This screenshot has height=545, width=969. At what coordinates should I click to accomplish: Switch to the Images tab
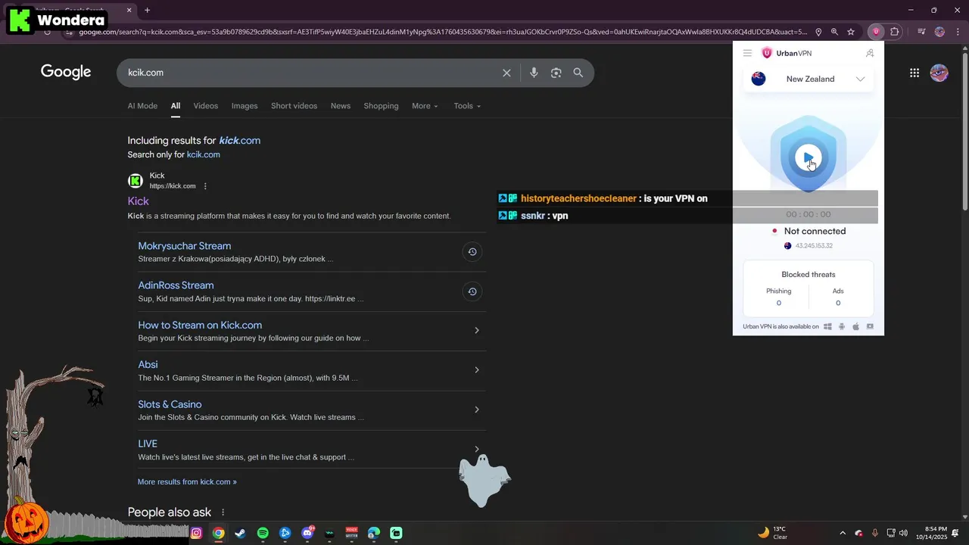click(245, 106)
